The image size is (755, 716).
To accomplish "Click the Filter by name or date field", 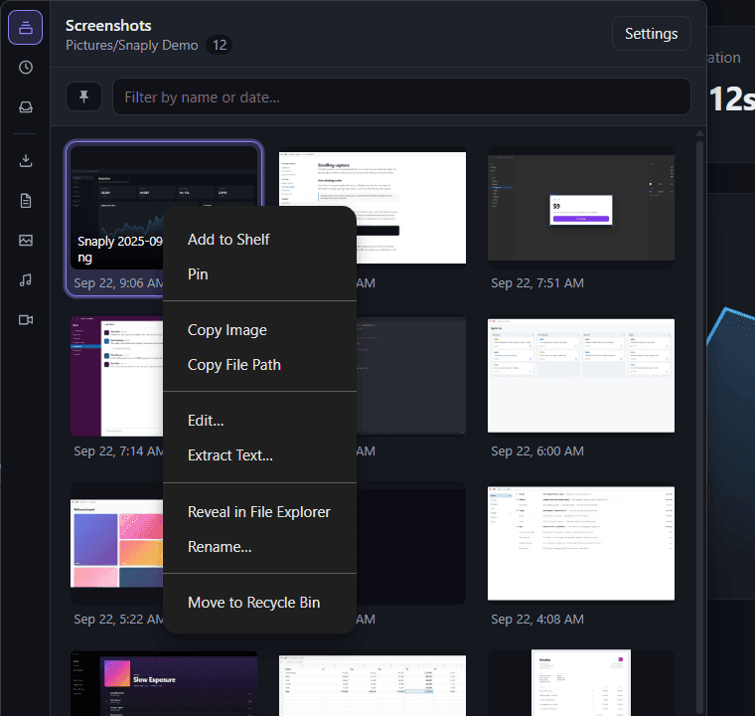I will [401, 96].
